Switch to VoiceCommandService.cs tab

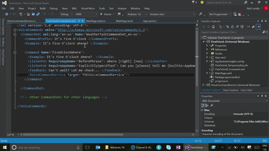point(21,21)
